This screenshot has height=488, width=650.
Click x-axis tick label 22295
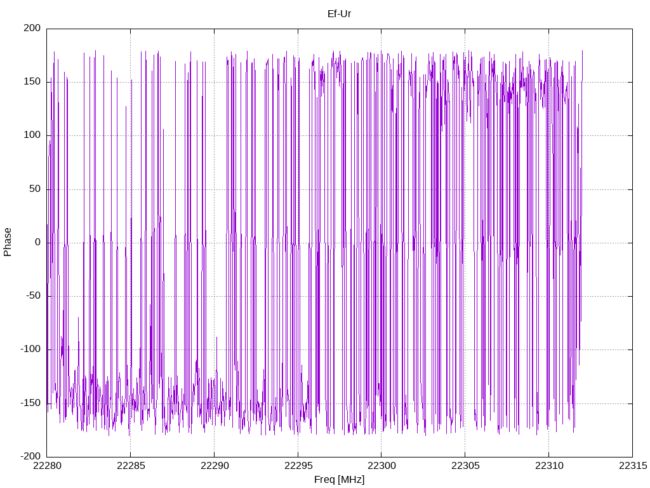tap(298, 466)
